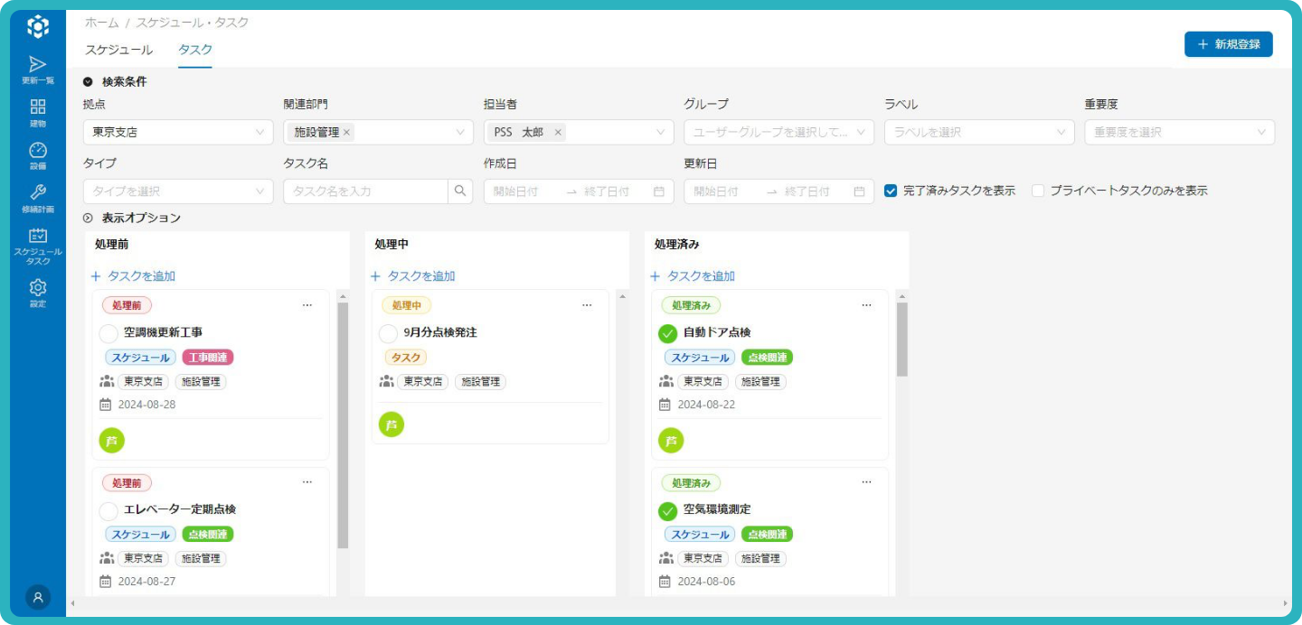Open the ラベル selection dropdown
1302x625 pixels.
pos(977,132)
